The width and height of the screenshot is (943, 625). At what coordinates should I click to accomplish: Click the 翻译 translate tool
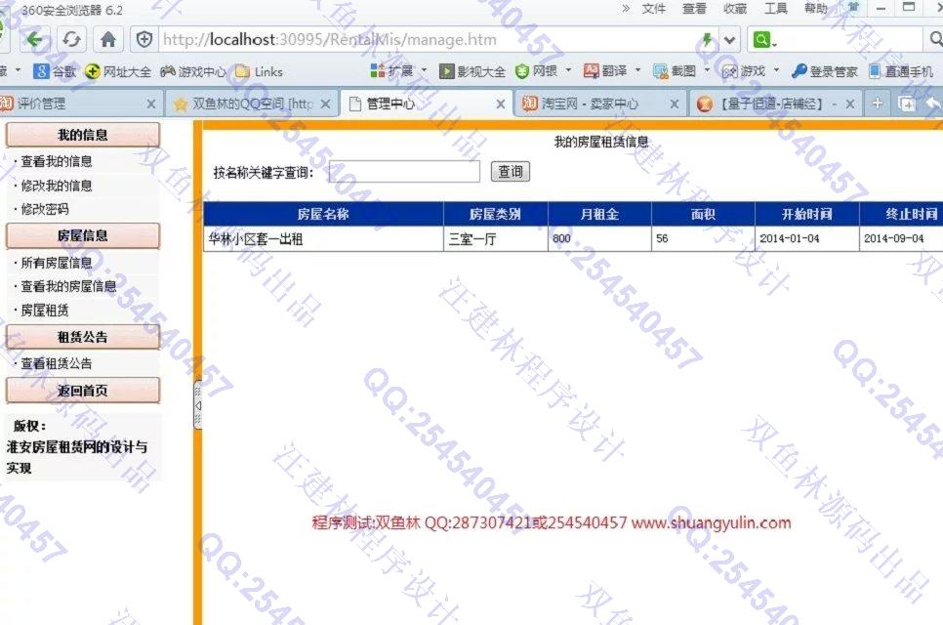pos(605,71)
